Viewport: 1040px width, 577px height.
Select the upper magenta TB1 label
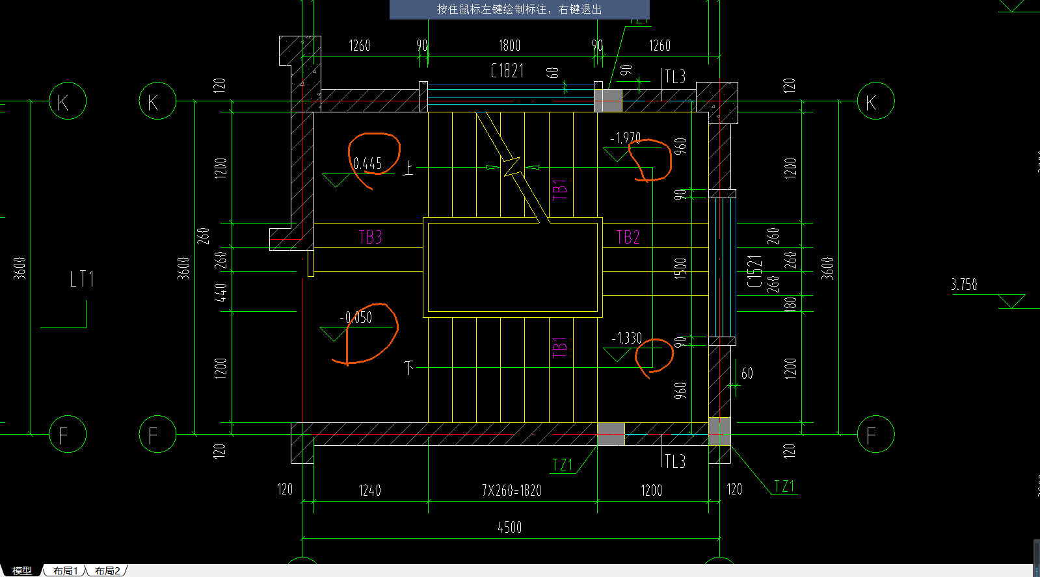(x=559, y=190)
